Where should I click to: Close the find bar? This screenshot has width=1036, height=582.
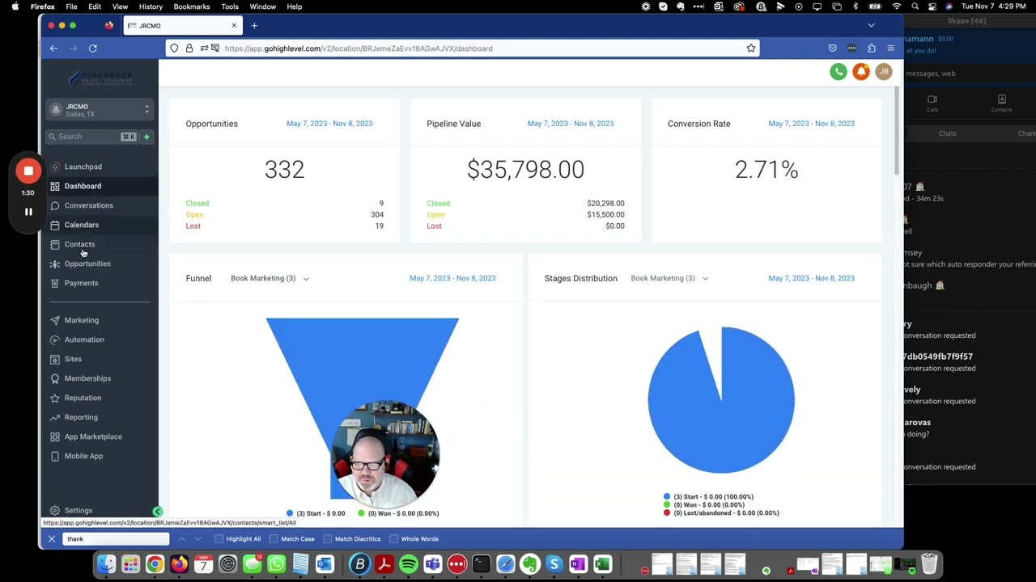[x=52, y=538]
